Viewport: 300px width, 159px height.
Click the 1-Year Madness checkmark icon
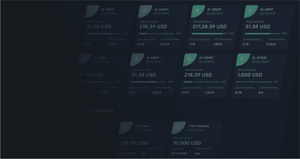178,127
